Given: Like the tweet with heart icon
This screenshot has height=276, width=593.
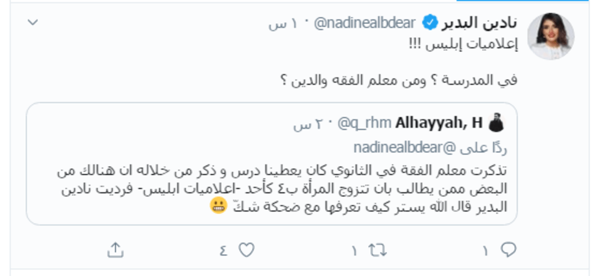Looking at the screenshot, I should click(246, 251).
